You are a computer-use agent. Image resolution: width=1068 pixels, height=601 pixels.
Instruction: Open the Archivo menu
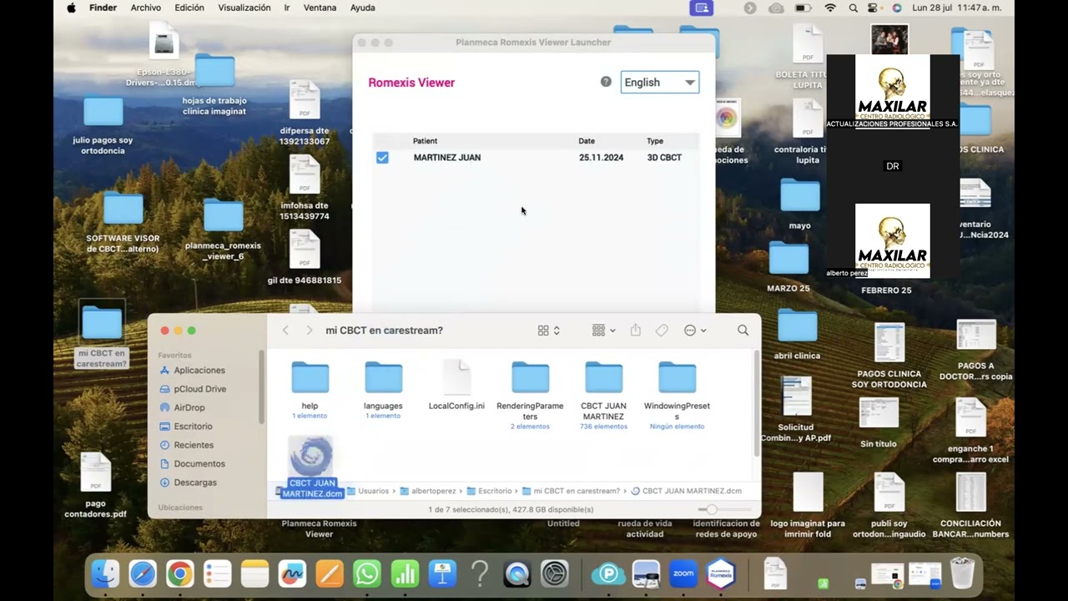tap(146, 8)
